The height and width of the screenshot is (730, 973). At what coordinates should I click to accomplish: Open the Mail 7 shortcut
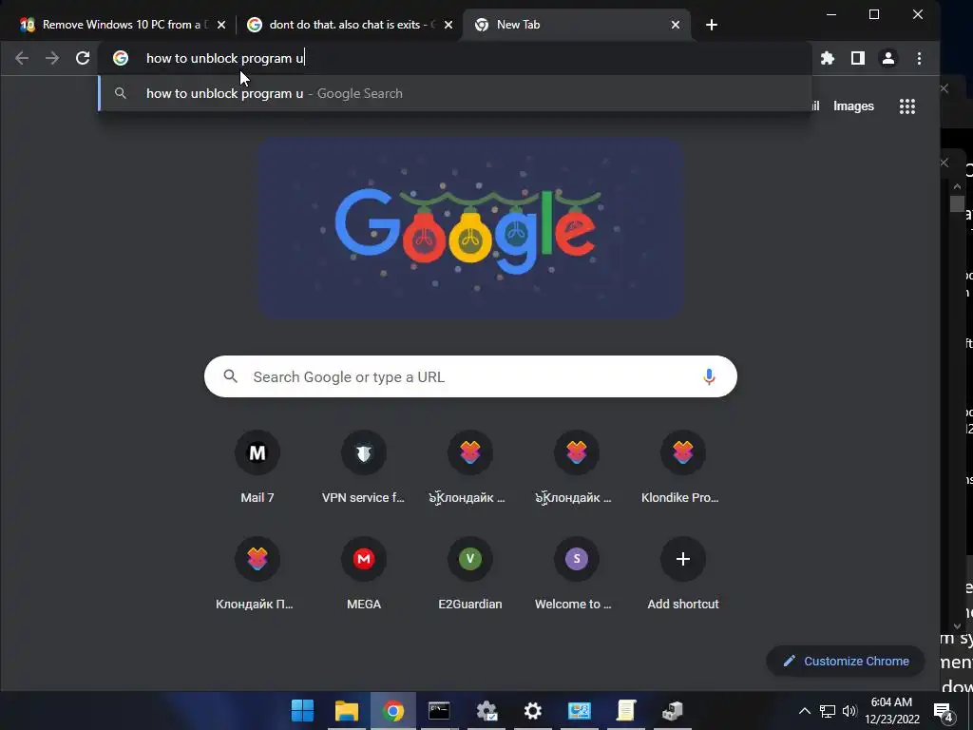257,466
